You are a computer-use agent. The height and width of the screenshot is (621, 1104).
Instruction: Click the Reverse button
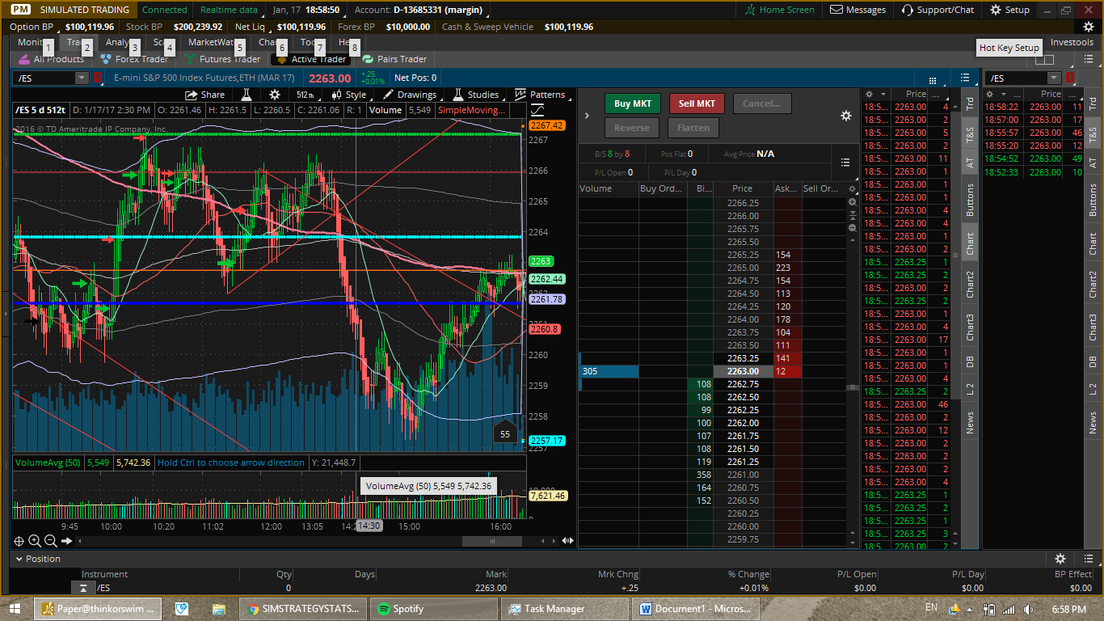click(x=632, y=128)
